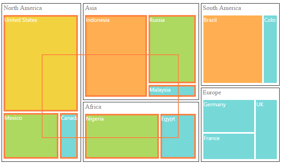
Task: Click the South America group header
Action: click(x=222, y=8)
